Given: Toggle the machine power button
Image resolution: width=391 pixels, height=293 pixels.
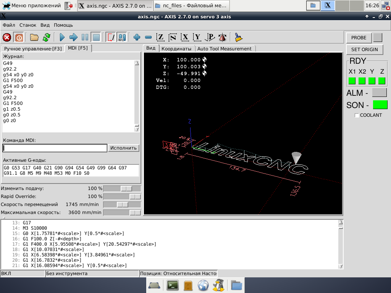Looking at the screenshot, I should point(19,37).
